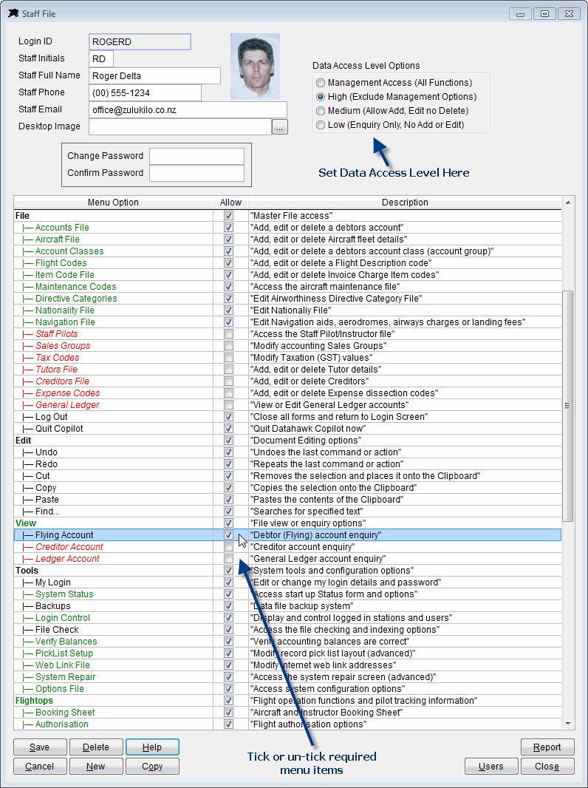
Task: Click the list scroll up arrow
Action: click(568, 203)
